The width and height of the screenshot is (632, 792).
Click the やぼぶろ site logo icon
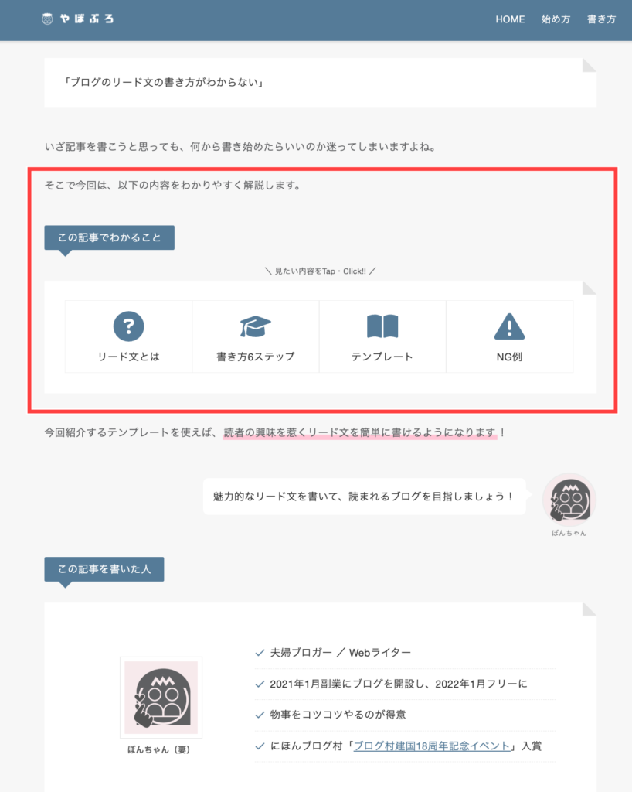tap(47, 19)
